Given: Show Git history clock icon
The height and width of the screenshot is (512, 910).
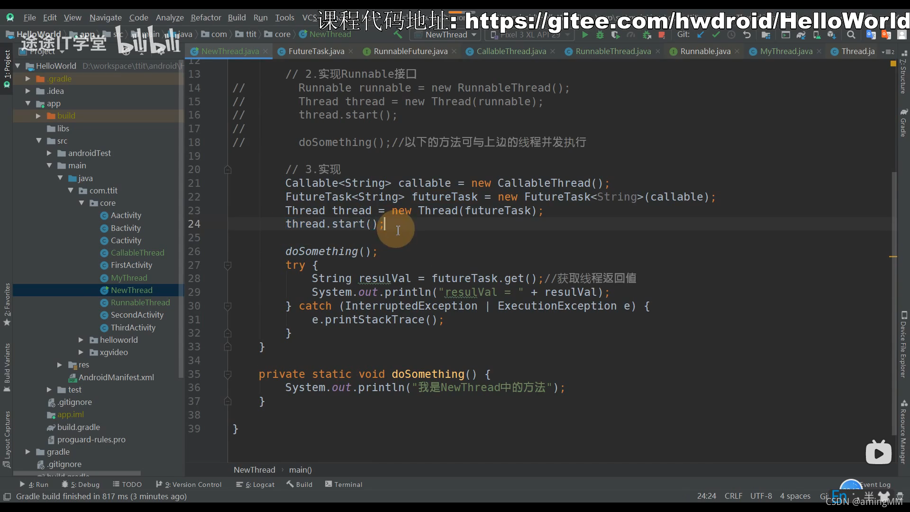Looking at the screenshot, I should tap(731, 35).
